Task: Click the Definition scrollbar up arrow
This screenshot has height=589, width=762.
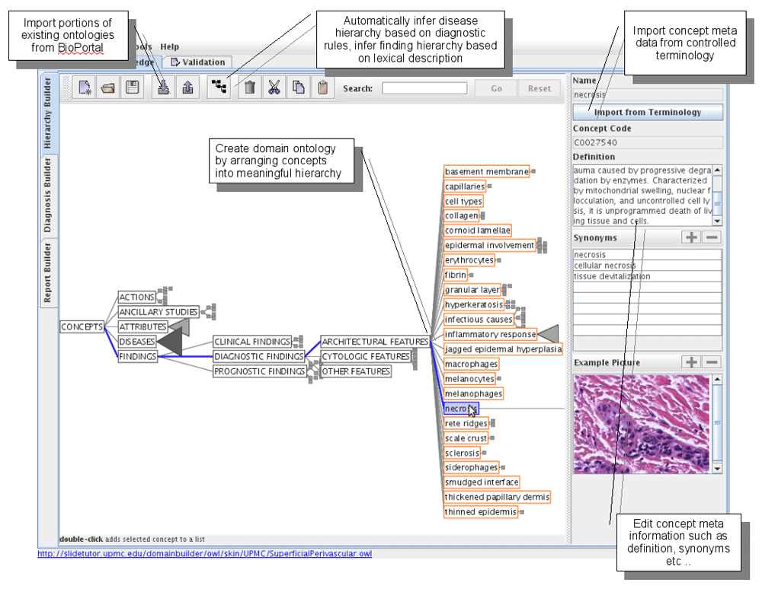Action: [717, 170]
